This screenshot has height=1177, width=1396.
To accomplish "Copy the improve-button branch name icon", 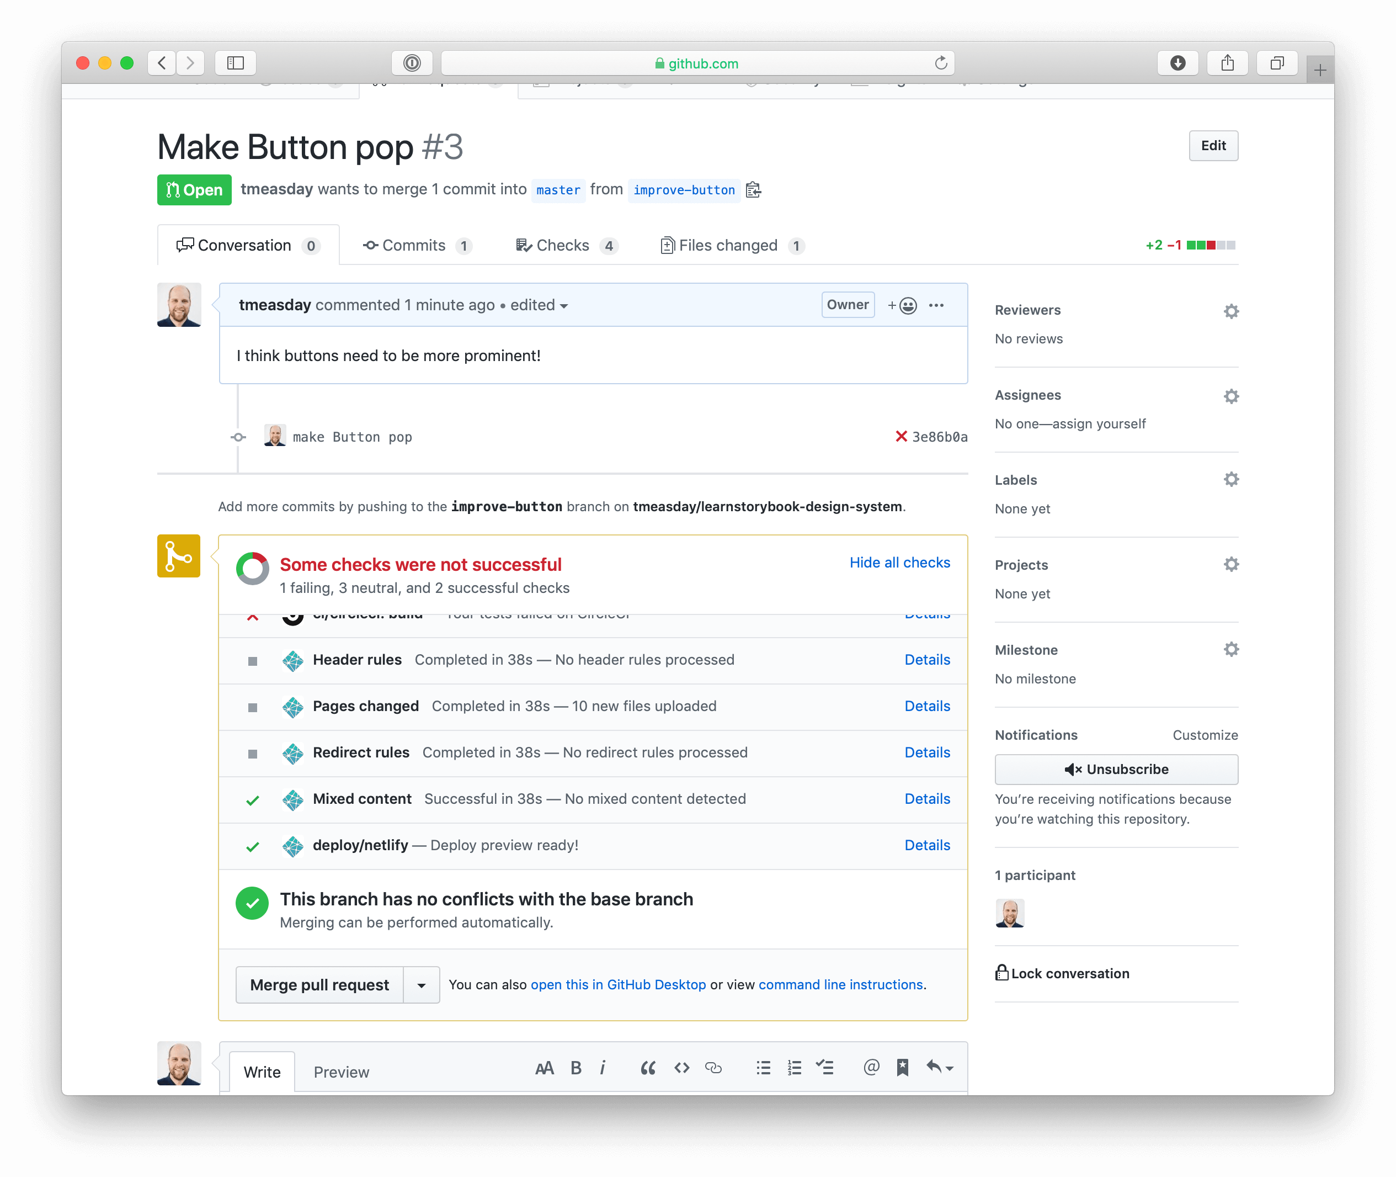I will [x=754, y=190].
